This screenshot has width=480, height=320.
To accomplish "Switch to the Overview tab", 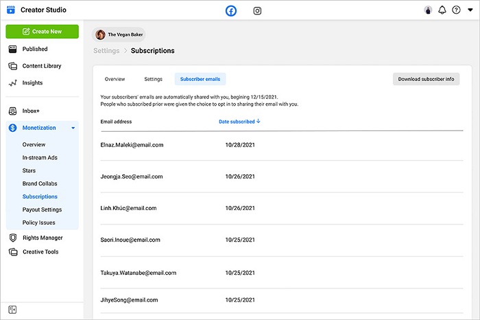I will coord(115,79).
